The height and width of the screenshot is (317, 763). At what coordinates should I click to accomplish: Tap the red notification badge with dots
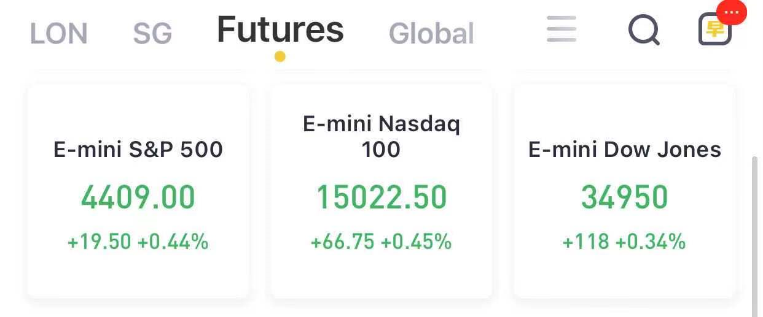(732, 12)
